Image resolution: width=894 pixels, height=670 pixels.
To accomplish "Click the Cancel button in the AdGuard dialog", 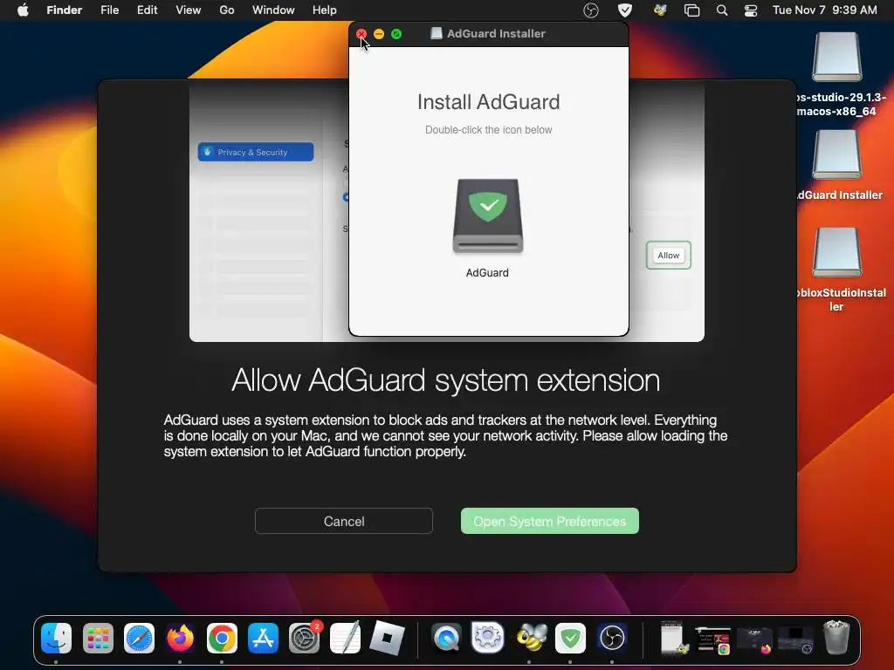I will click(x=344, y=522).
